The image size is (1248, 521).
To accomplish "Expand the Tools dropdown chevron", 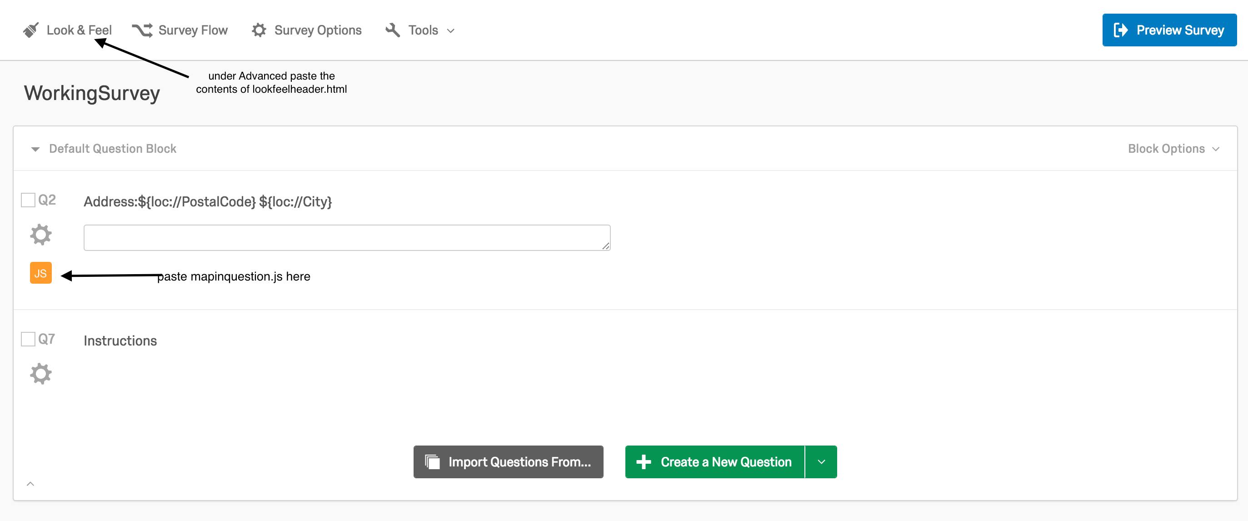I will point(450,30).
